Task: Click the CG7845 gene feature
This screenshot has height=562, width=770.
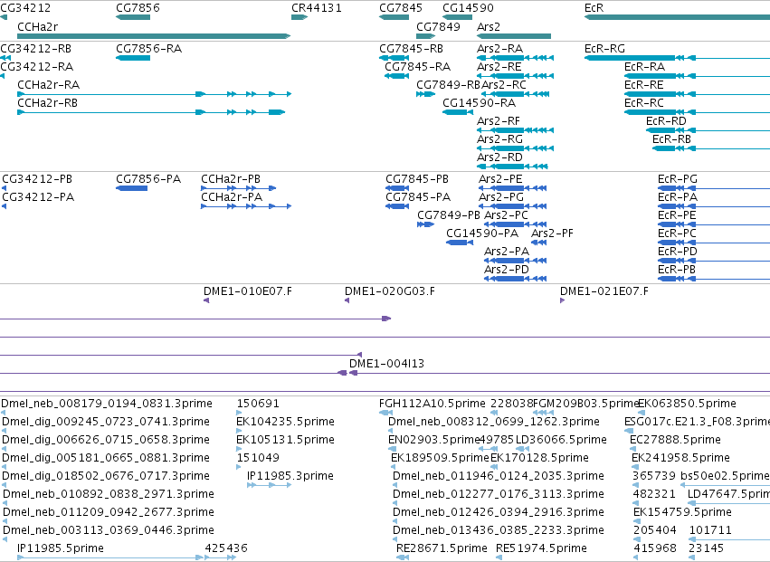Action: tap(394, 17)
